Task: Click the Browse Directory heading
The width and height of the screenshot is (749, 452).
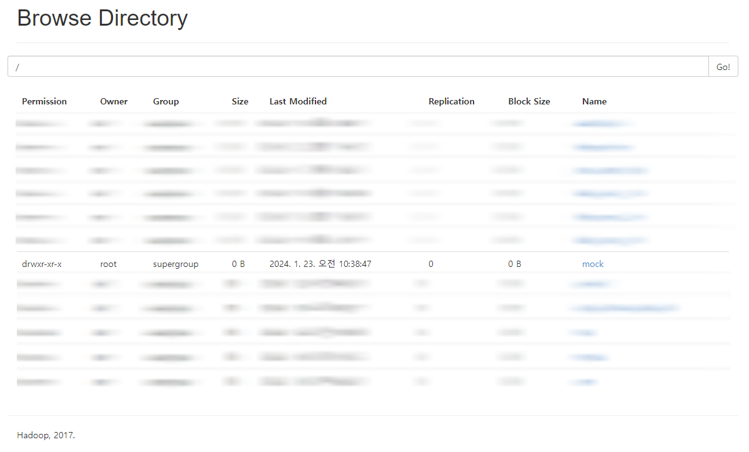Action: 102,19
